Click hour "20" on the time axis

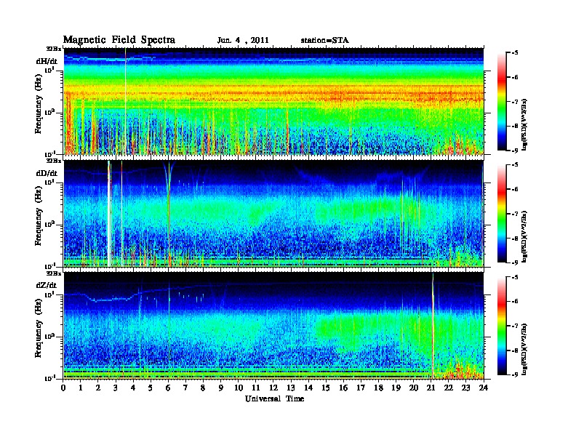414,388
